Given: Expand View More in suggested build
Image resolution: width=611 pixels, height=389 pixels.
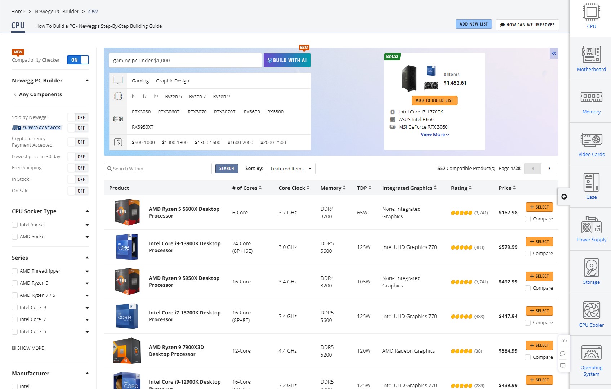Looking at the screenshot, I should (x=434, y=134).
